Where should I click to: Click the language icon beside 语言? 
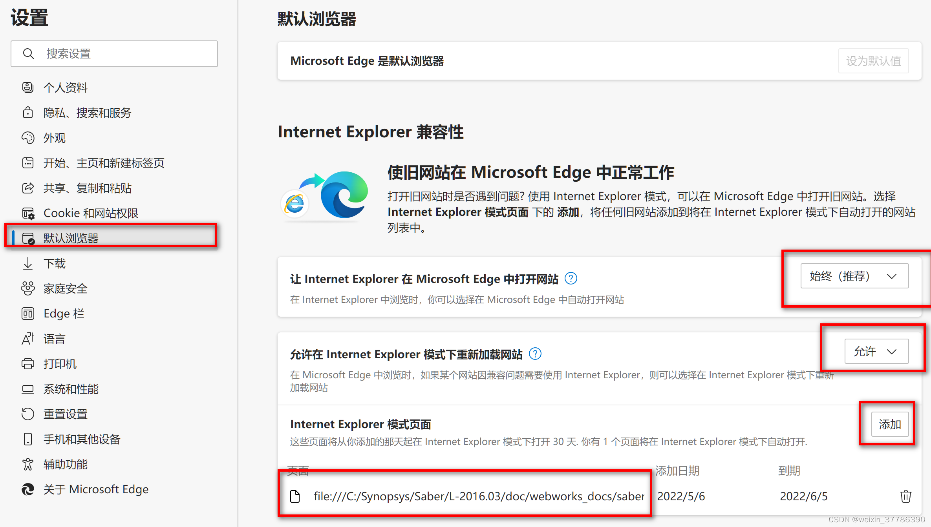[x=28, y=339]
